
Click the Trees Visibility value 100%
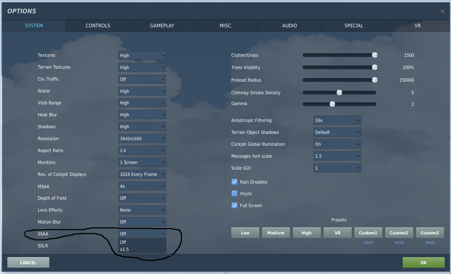tap(408, 68)
